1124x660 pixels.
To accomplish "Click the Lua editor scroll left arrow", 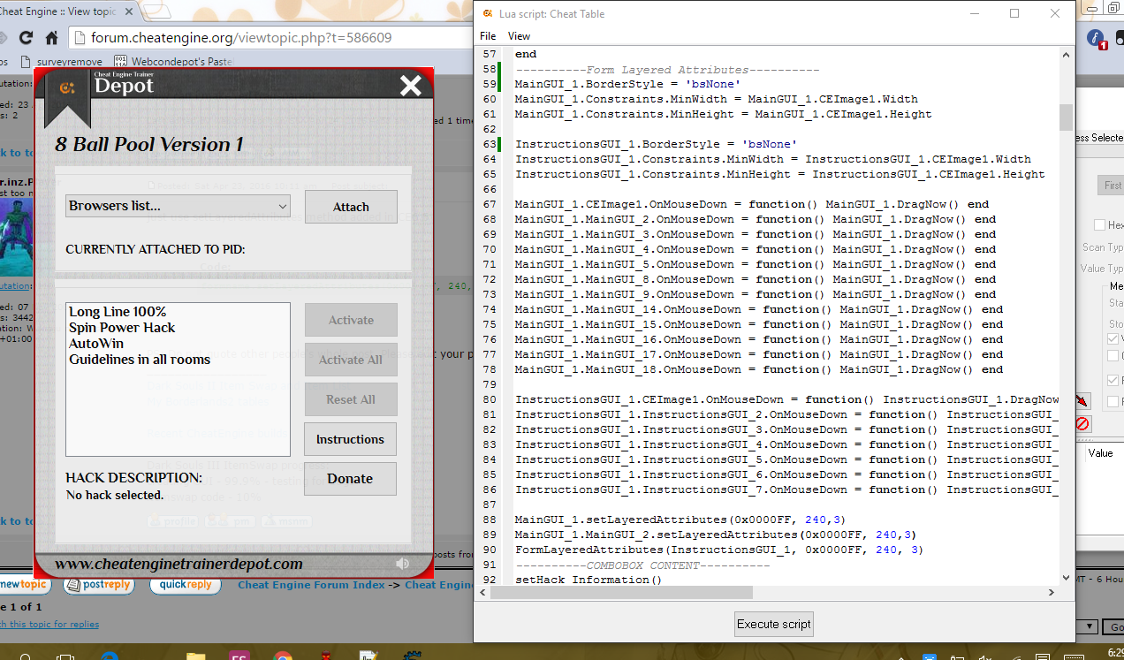I will 482,593.
